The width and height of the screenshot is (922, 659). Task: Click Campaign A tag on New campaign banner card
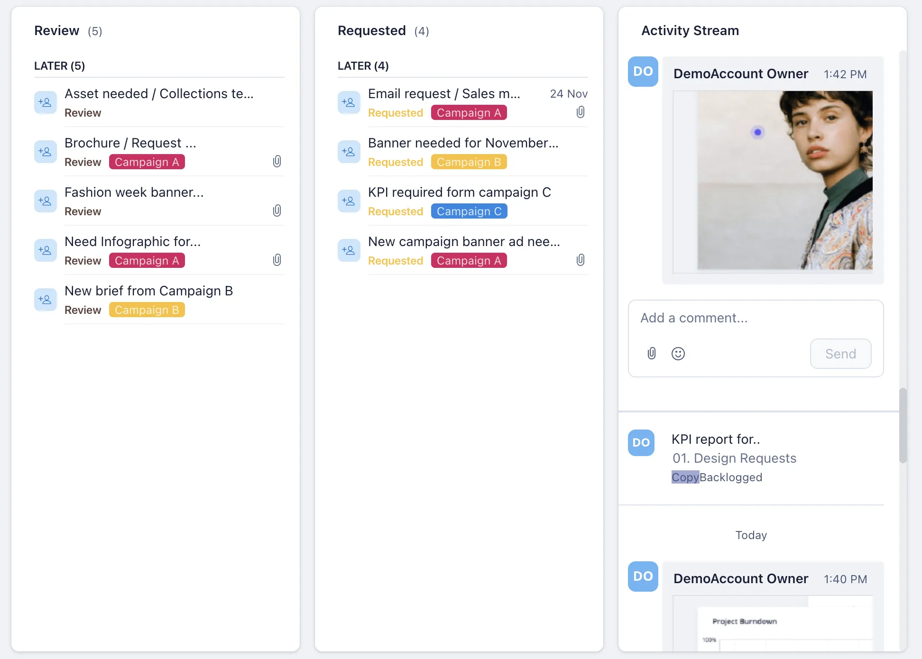point(469,261)
